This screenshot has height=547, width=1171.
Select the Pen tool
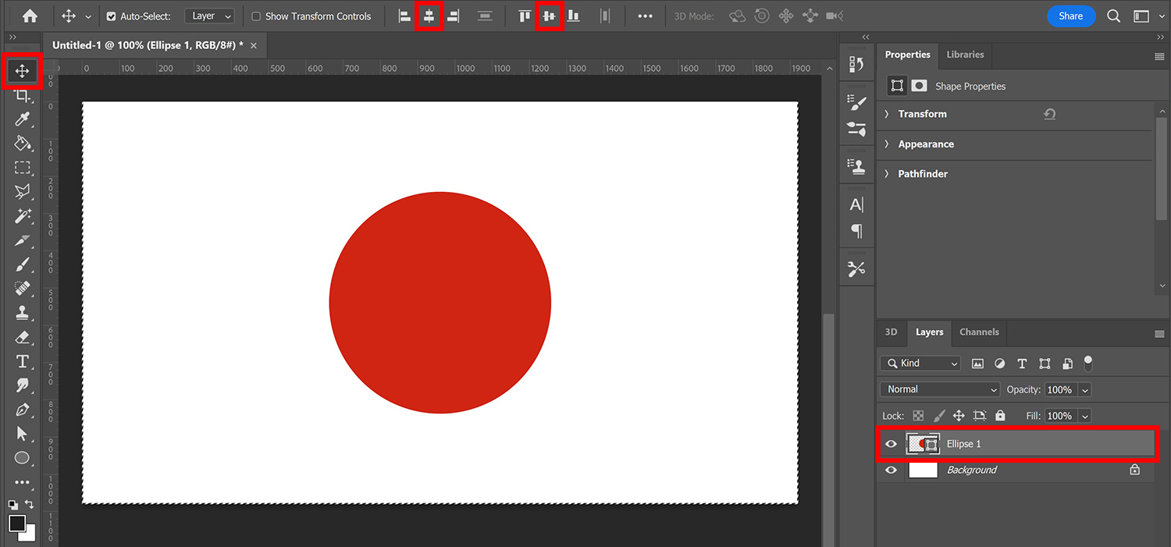pyautogui.click(x=22, y=410)
